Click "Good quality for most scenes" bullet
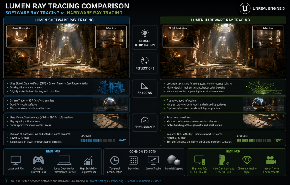 click(x=26, y=87)
